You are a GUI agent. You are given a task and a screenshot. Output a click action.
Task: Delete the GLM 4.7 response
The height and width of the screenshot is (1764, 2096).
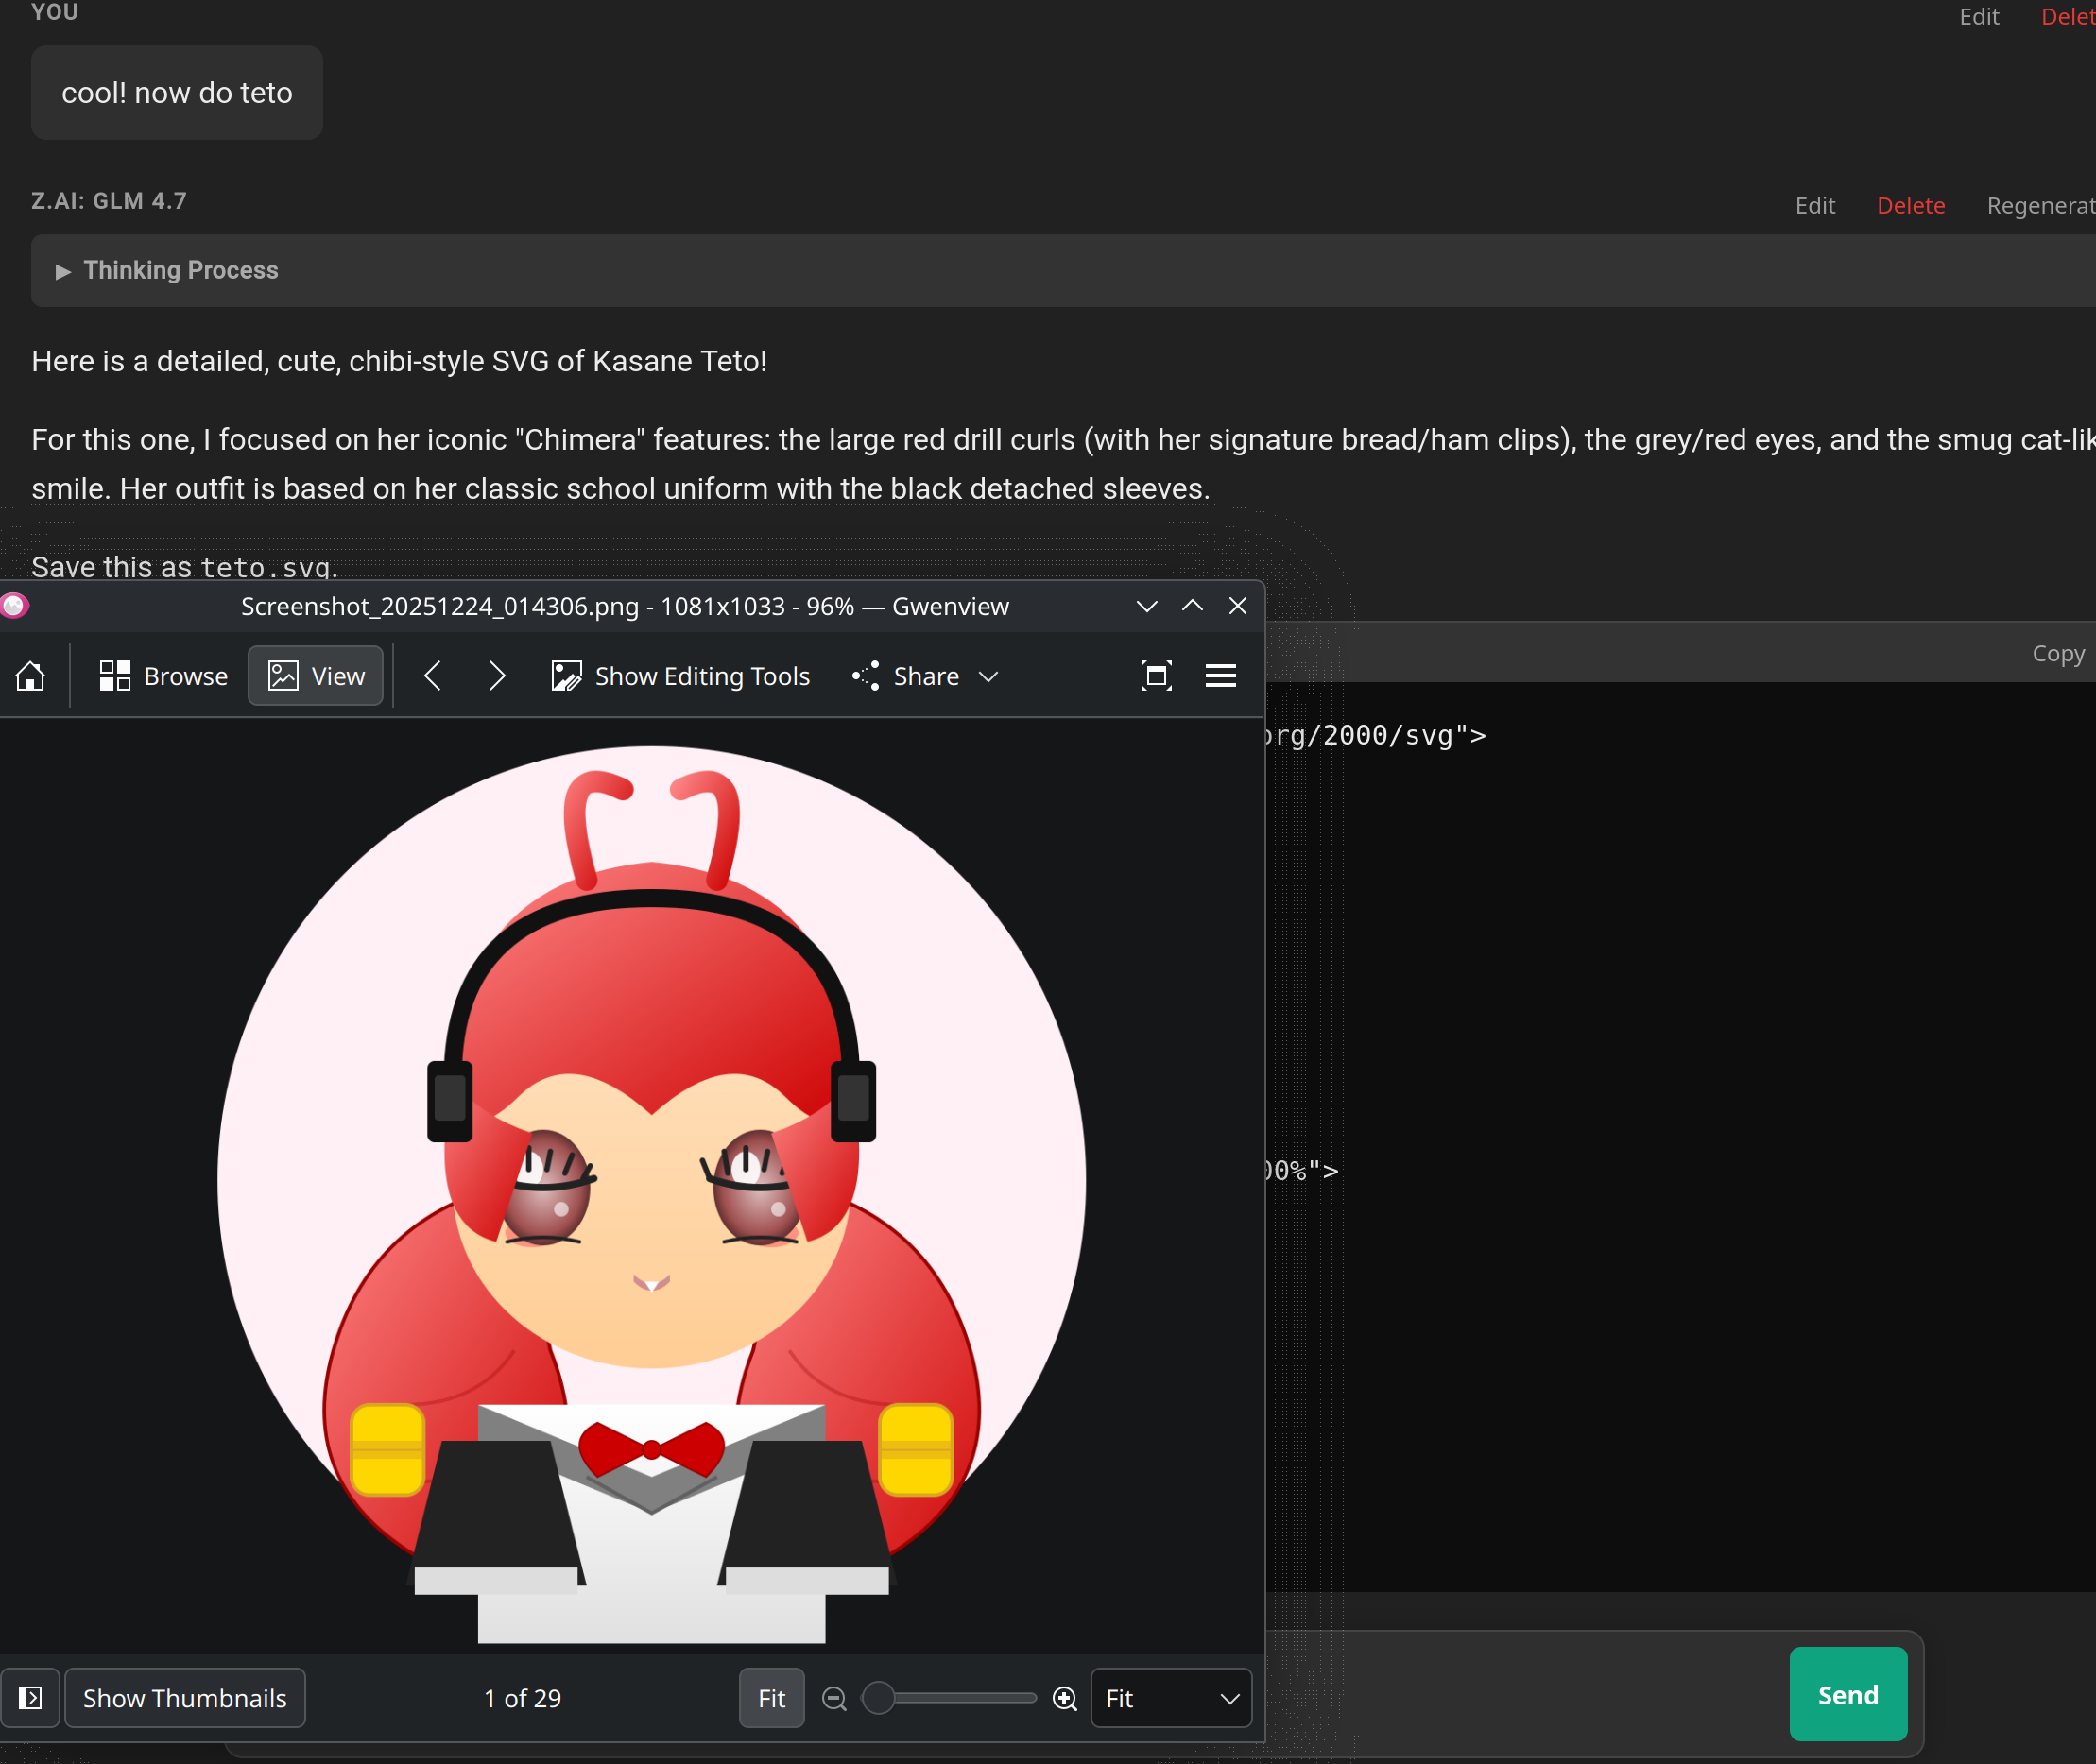1910,206
